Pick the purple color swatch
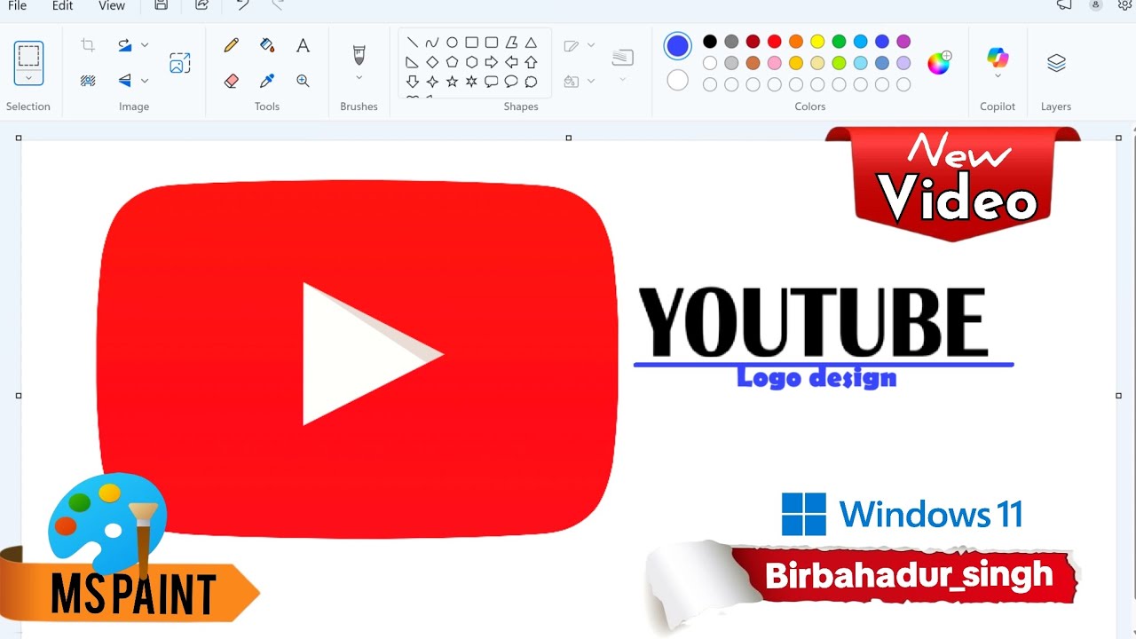1136x639 pixels. (x=903, y=42)
